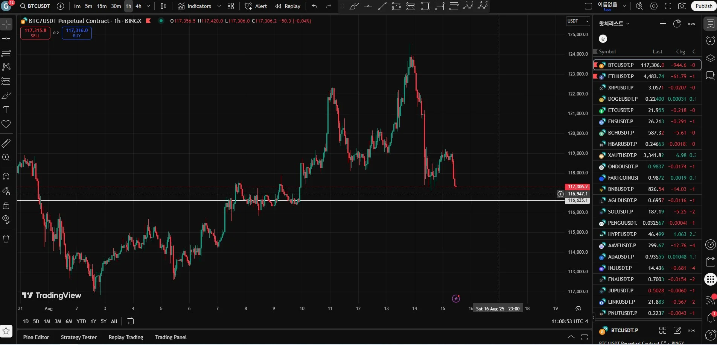Open the Replay Trading tab
This screenshot has height=345, width=717.
[126, 337]
